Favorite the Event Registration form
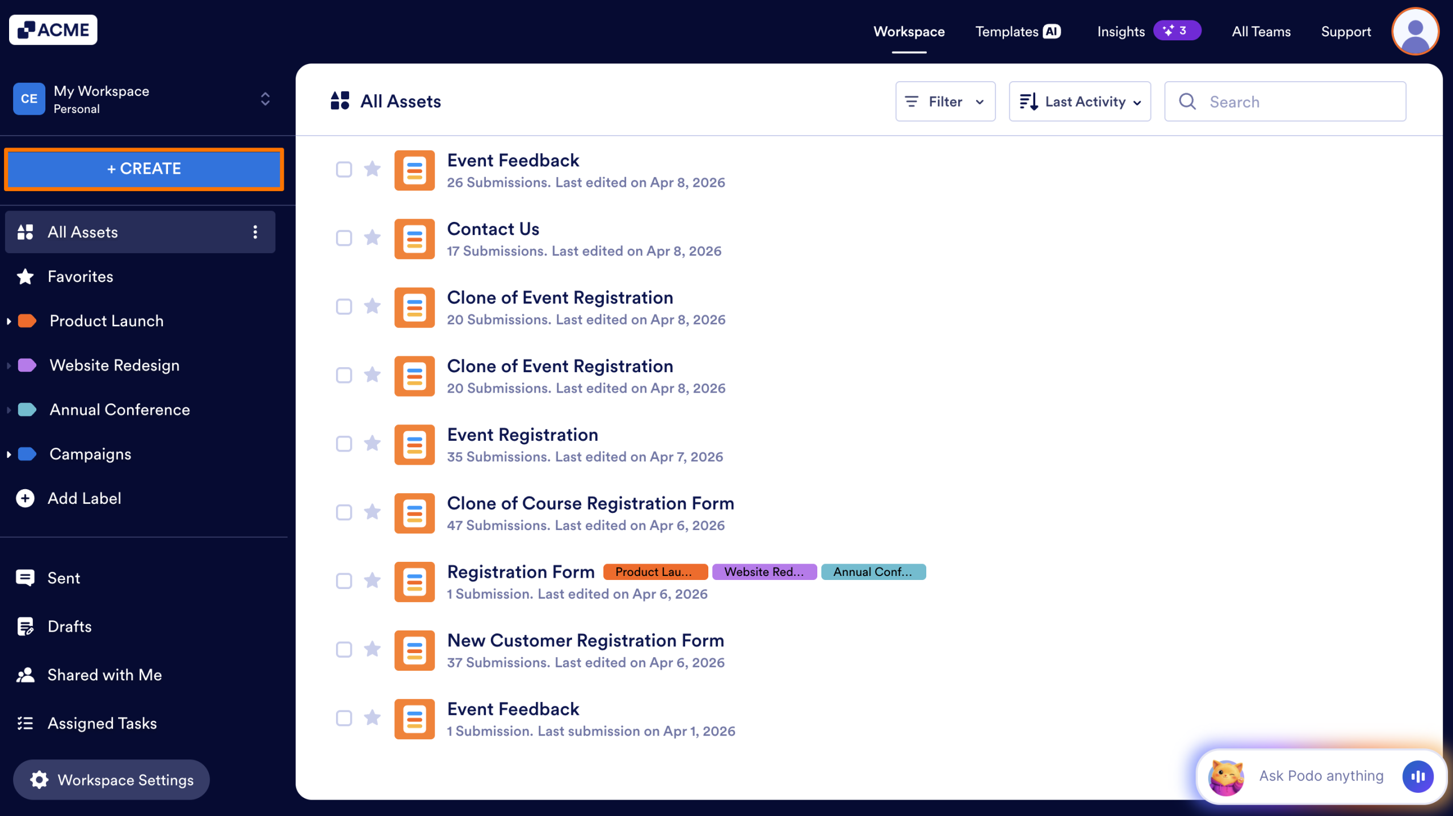 pyautogui.click(x=372, y=444)
